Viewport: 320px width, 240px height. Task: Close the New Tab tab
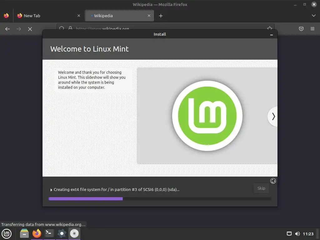[x=79, y=16]
